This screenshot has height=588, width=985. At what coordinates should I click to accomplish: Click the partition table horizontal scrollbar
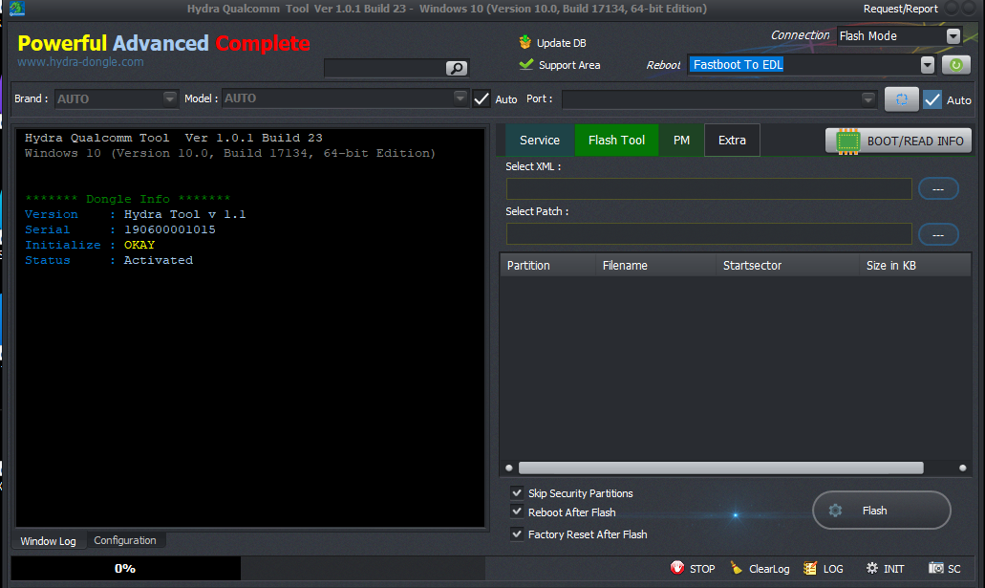click(x=720, y=468)
